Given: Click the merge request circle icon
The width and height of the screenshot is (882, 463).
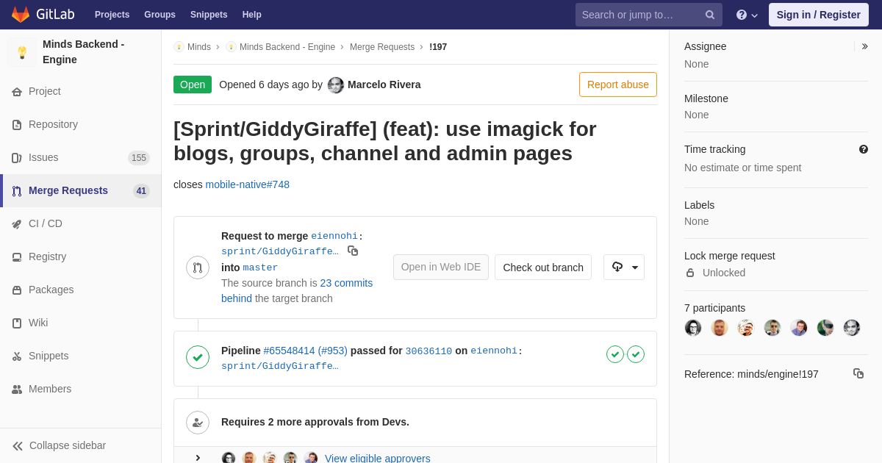Looking at the screenshot, I should click(x=198, y=268).
